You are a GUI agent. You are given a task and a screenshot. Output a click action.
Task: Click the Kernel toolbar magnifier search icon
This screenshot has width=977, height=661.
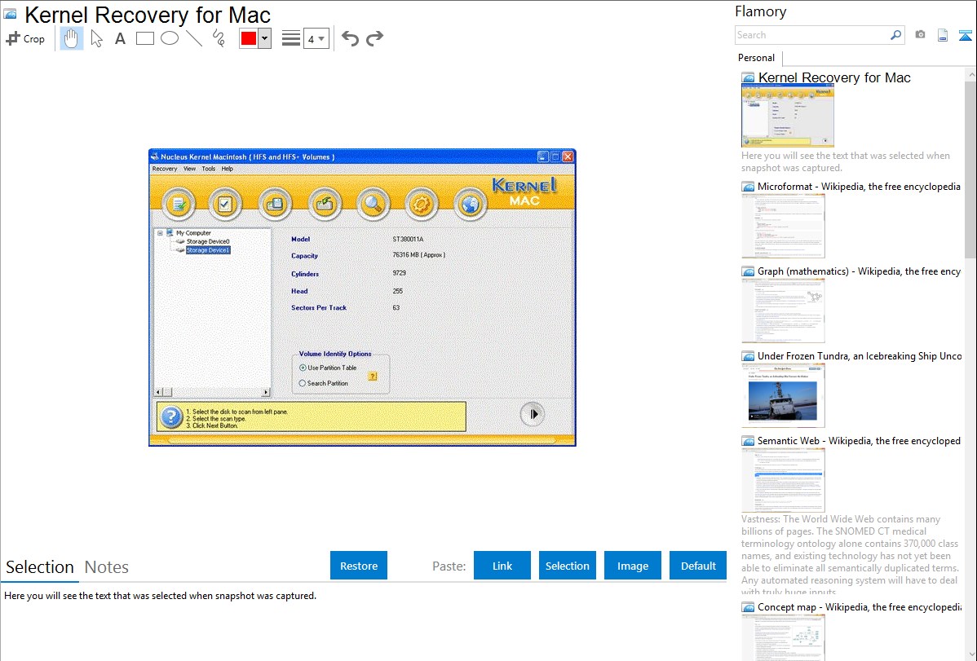tap(373, 205)
